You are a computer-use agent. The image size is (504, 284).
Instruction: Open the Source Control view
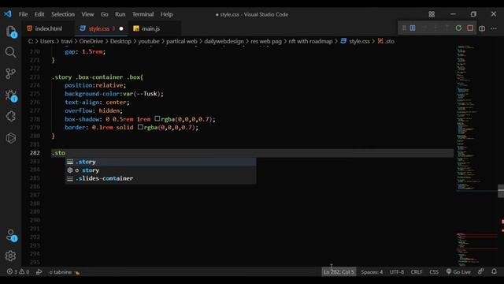coord(10,73)
